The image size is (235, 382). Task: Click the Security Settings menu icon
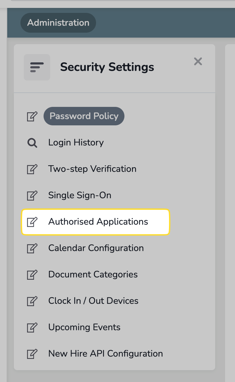37,67
